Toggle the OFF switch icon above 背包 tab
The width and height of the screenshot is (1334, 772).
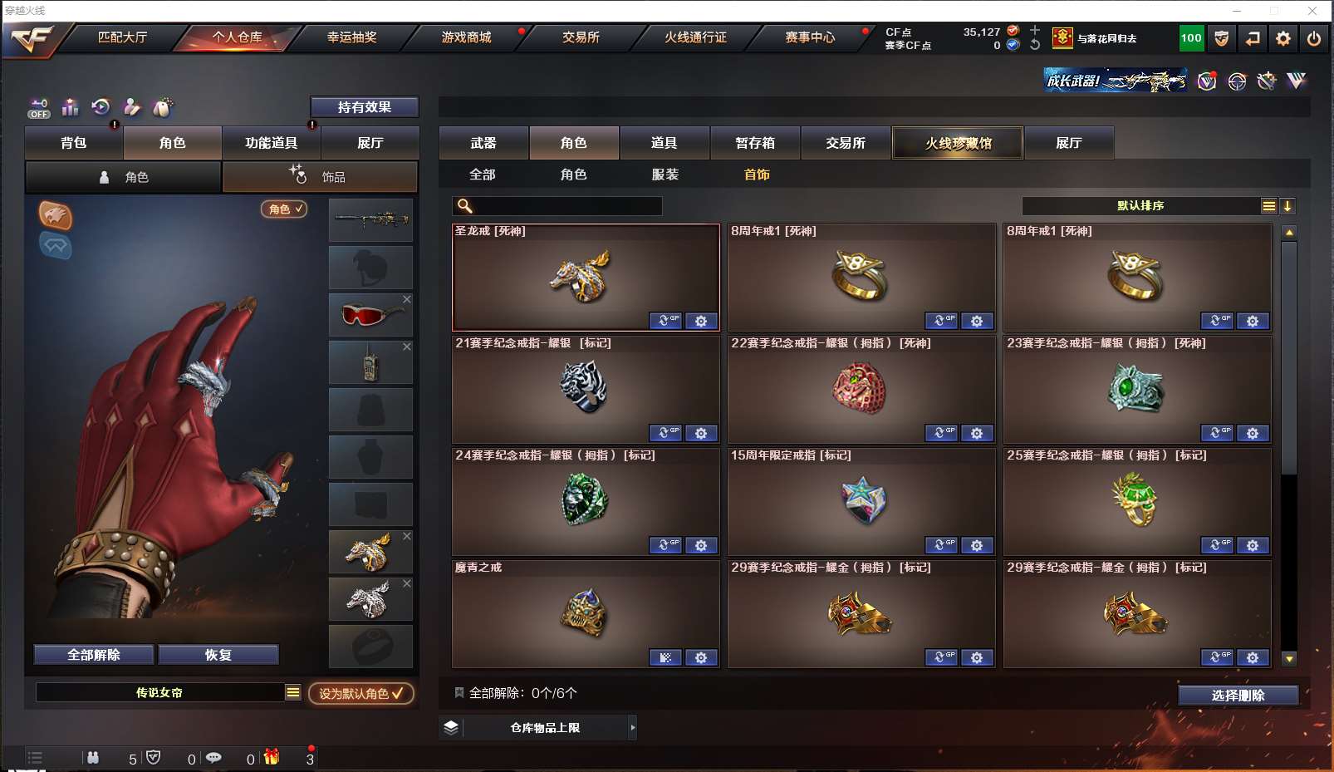39,108
